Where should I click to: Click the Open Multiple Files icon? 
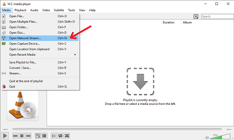4,22
